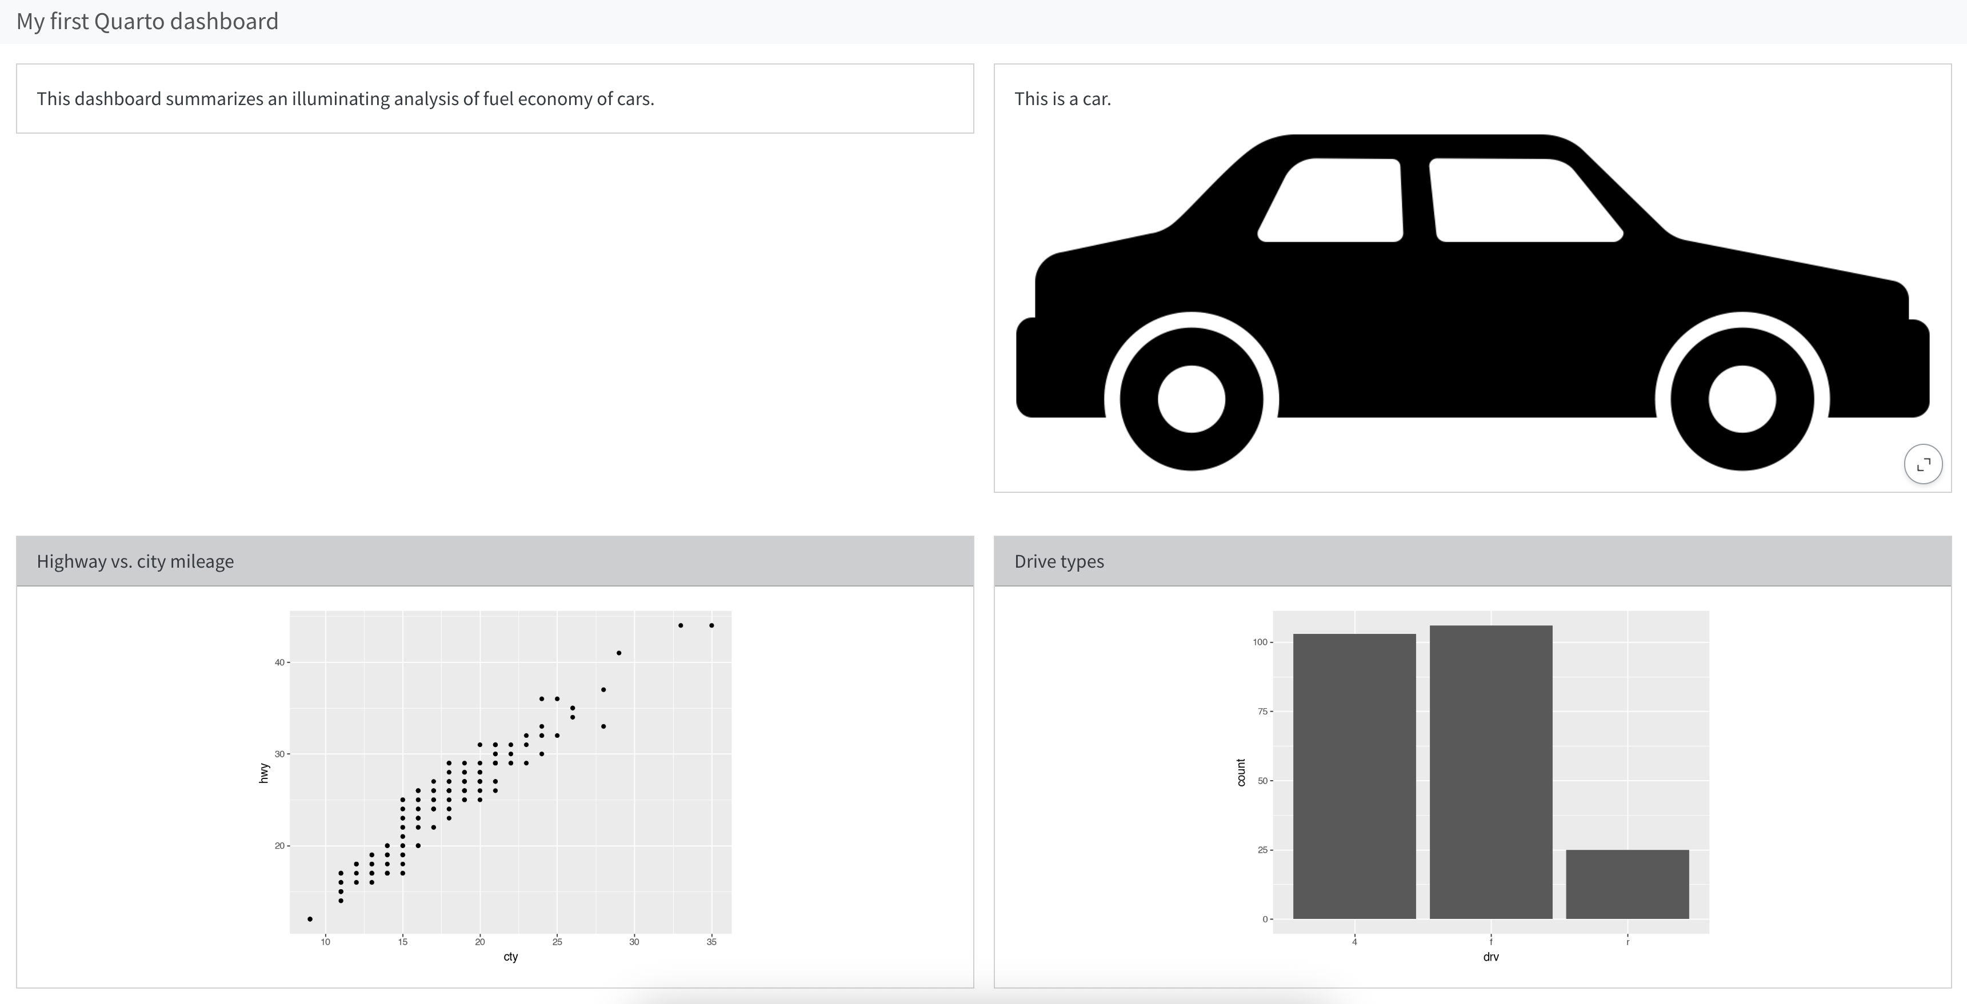The image size is (1967, 1004).
Task: Click the tallest bar labeled f
Action: pos(1490,772)
